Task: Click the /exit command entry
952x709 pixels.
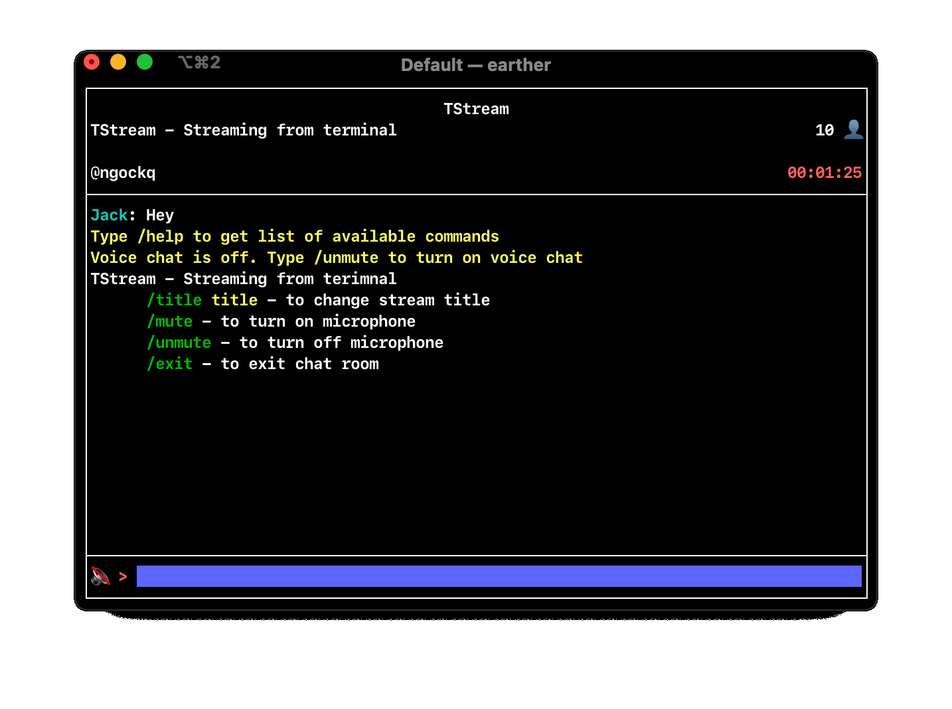Action: (169, 364)
